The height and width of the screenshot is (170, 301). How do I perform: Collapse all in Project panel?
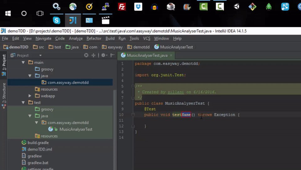click(93, 55)
